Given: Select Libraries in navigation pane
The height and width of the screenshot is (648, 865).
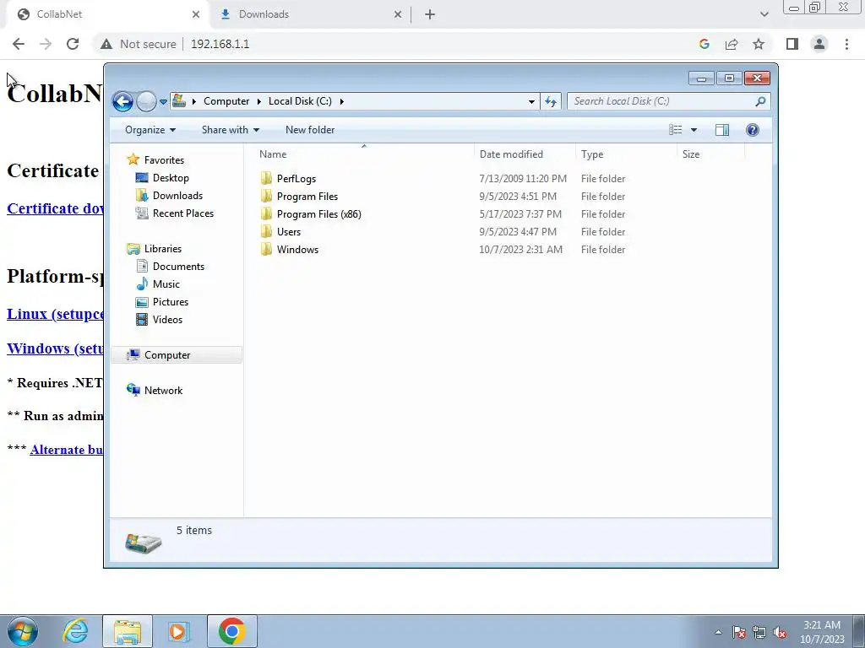Looking at the screenshot, I should point(163,249).
